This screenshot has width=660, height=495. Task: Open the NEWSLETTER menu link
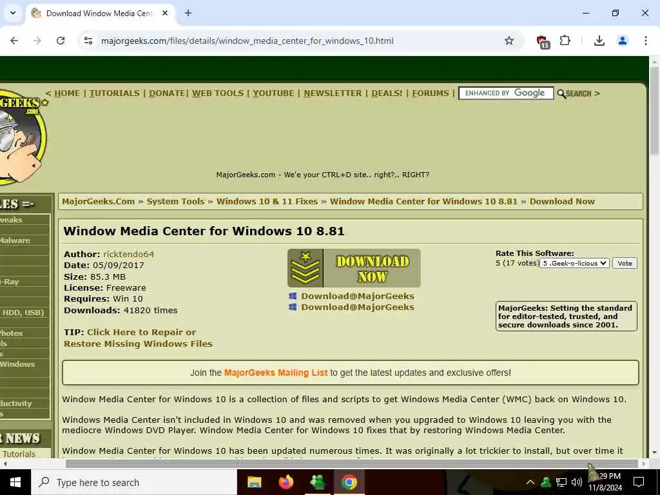(333, 93)
